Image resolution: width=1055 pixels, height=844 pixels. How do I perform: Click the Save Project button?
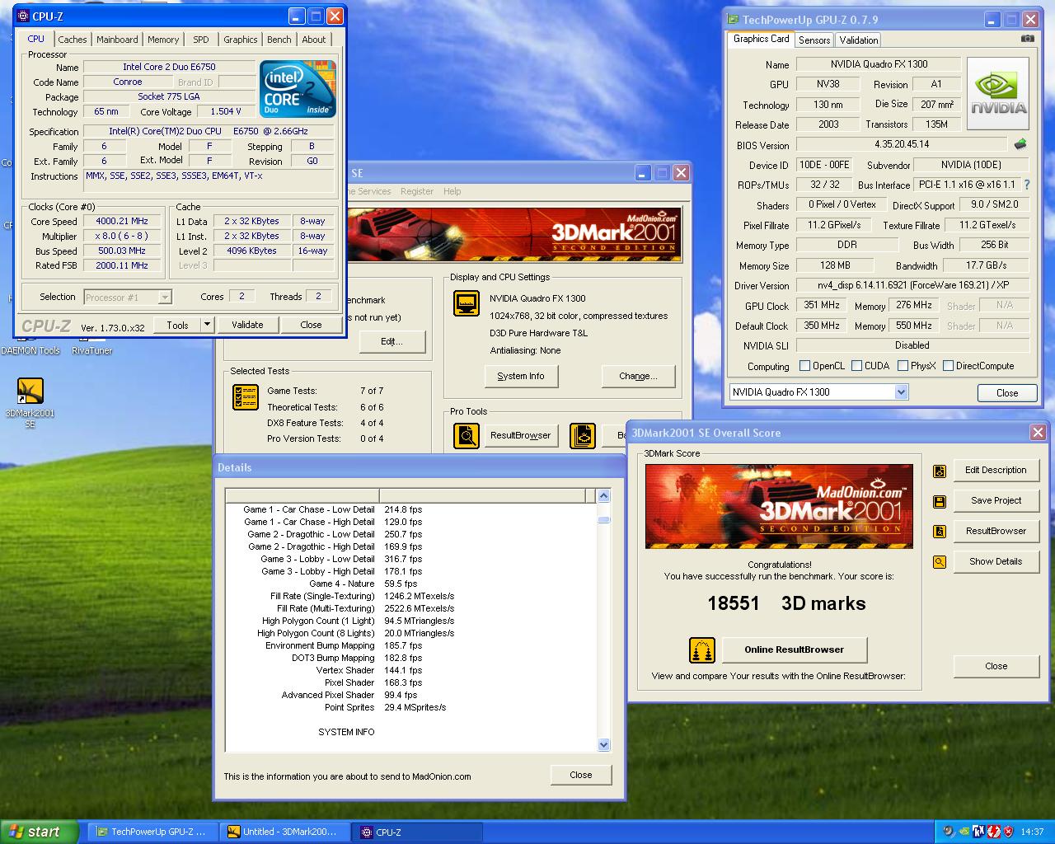[x=996, y=500]
